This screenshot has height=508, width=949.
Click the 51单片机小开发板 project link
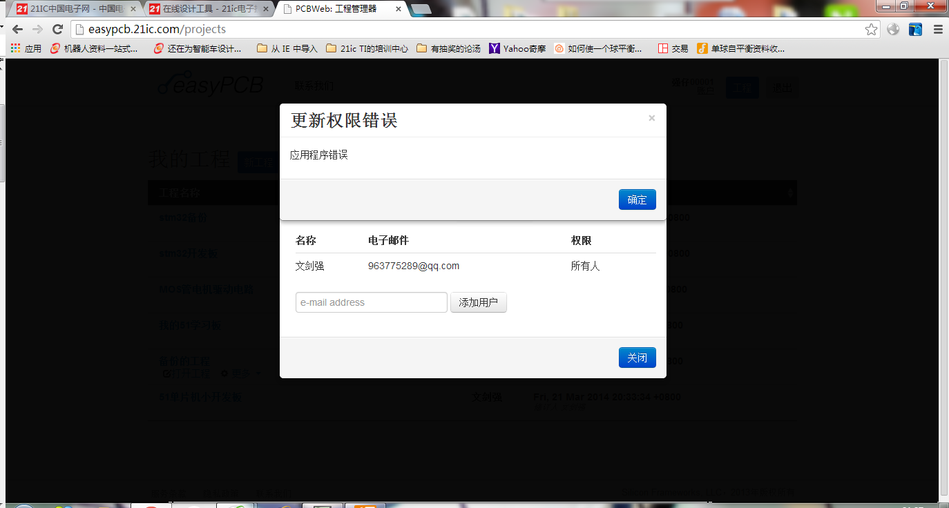201,398
